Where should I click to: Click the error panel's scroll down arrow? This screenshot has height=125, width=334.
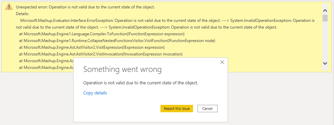[x=325, y=63]
